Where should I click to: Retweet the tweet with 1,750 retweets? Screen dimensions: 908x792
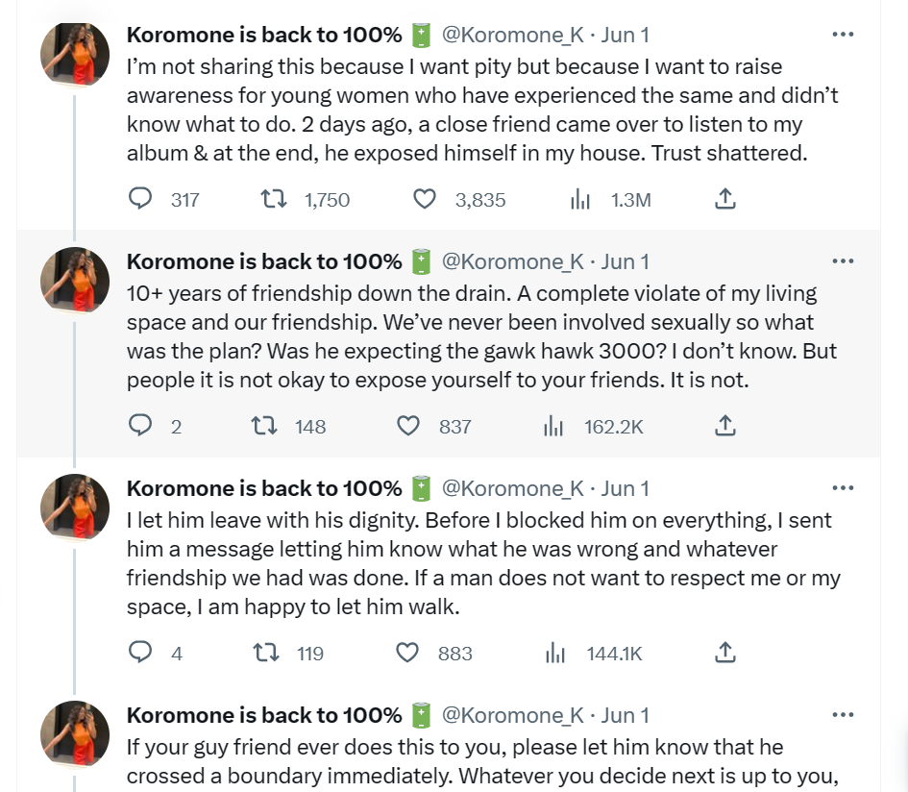pyautogui.click(x=272, y=199)
